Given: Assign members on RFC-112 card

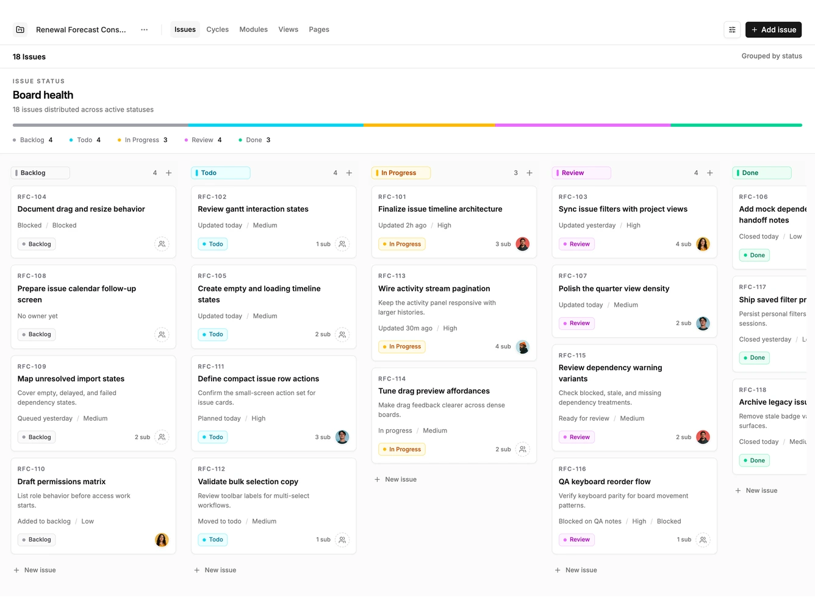Looking at the screenshot, I should [x=342, y=540].
